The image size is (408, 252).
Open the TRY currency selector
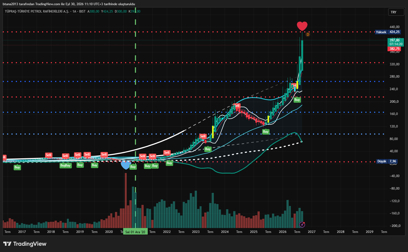tap(396, 12)
